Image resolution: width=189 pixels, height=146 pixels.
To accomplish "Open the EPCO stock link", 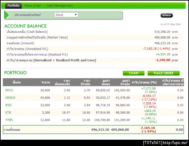I will [x=9, y=90].
